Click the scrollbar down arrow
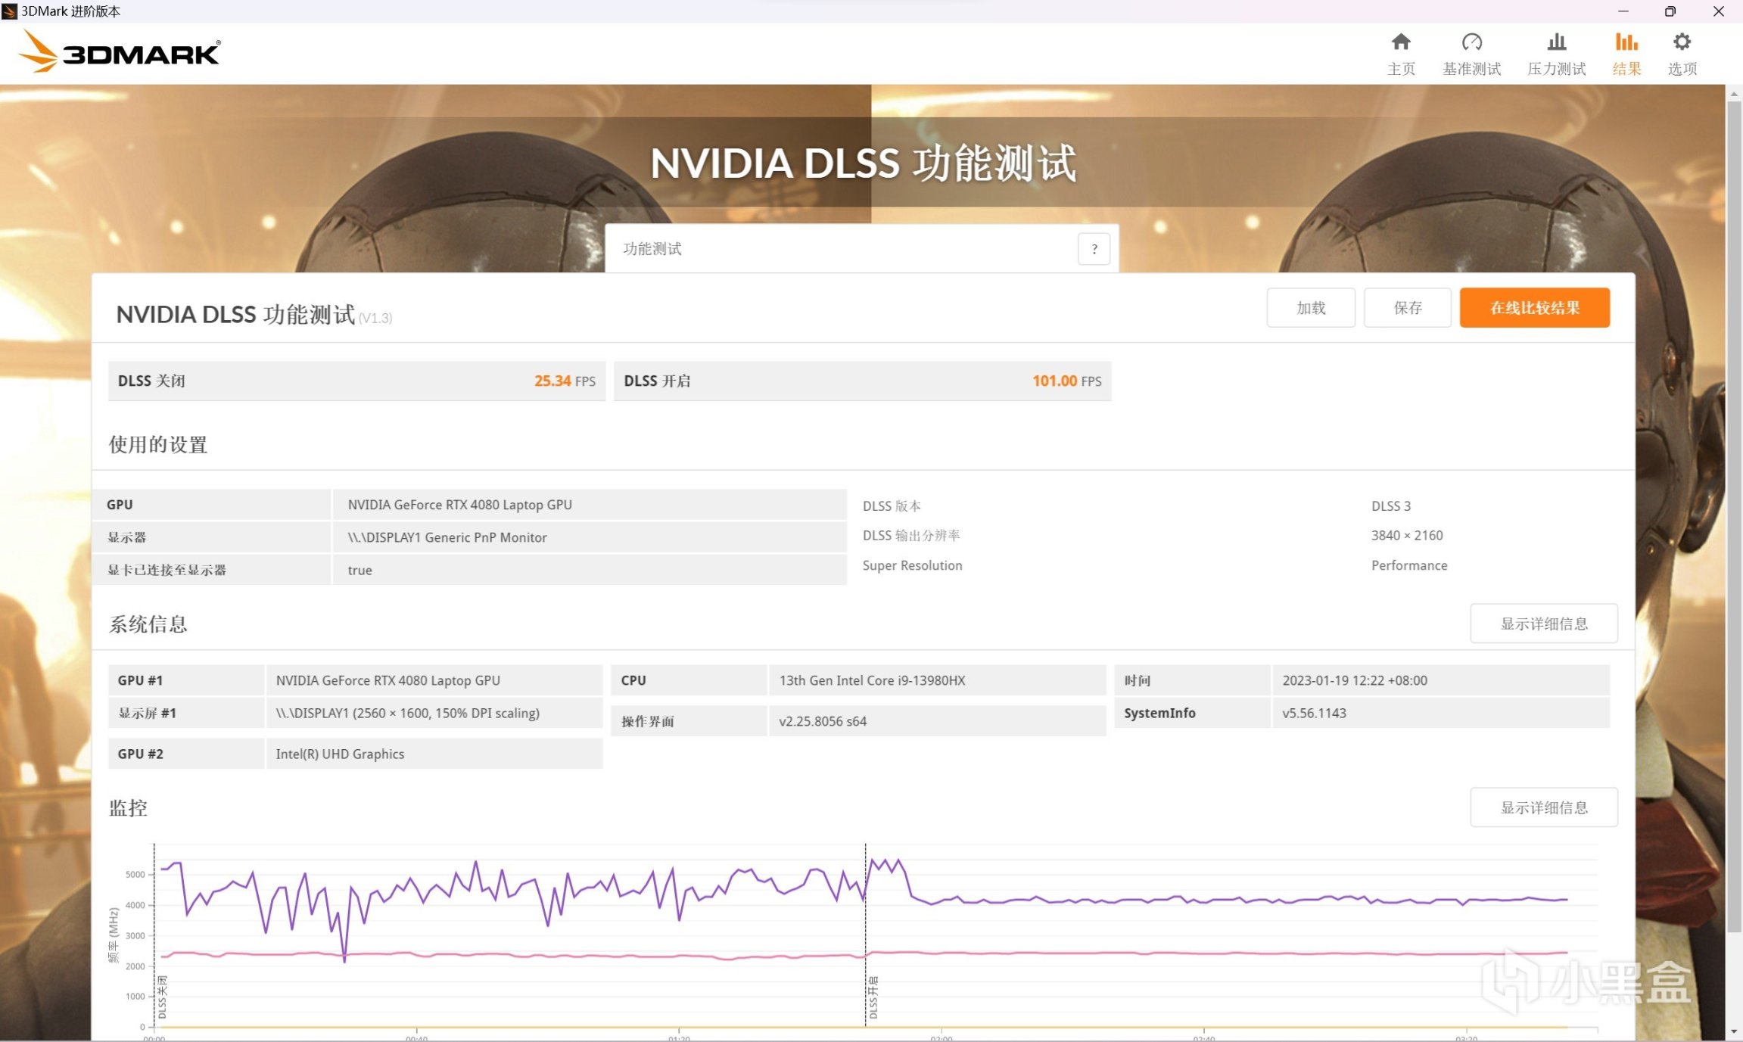 pyautogui.click(x=1734, y=1032)
